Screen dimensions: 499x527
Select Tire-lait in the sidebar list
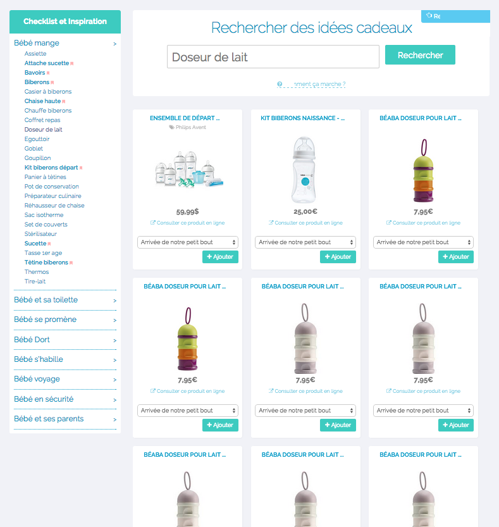point(35,282)
